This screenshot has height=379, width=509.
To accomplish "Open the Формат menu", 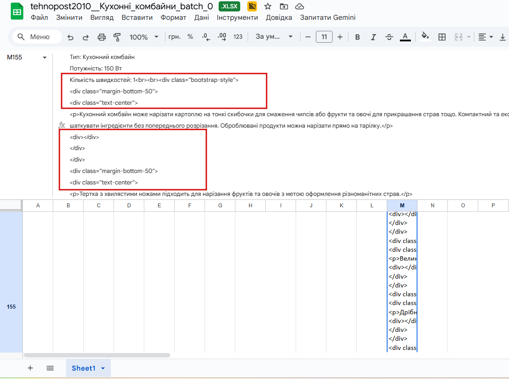I will coord(173,18).
